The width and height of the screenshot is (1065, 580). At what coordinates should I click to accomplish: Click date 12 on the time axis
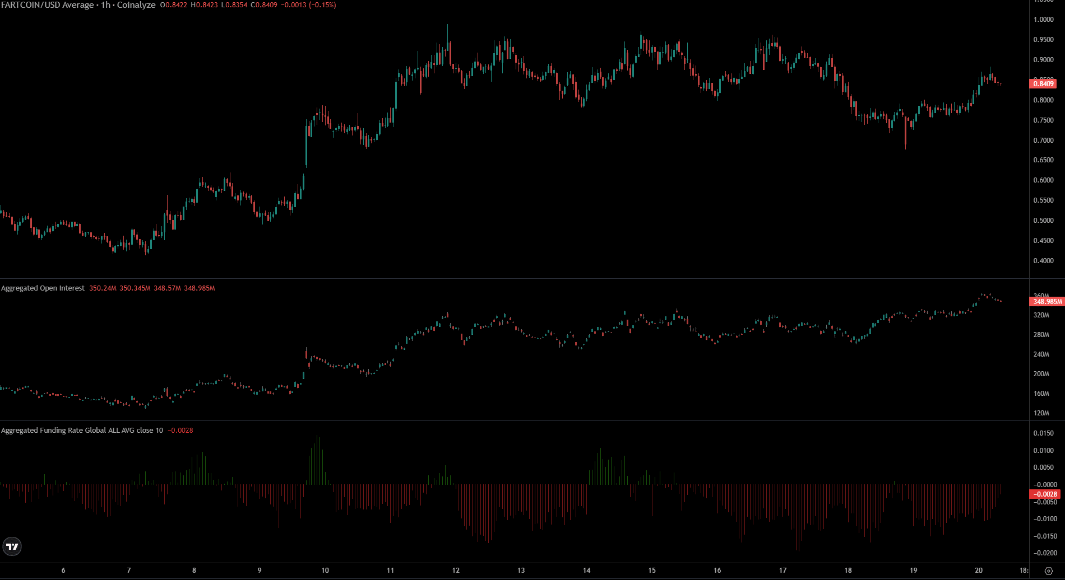click(x=456, y=570)
